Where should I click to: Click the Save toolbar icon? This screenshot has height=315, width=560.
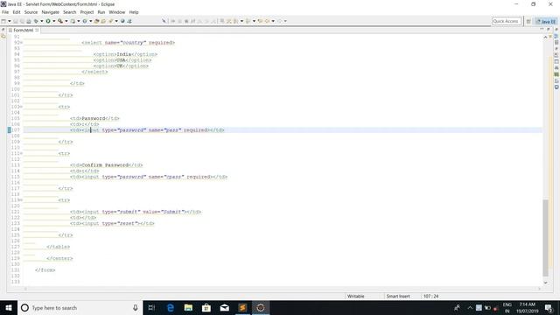pyautogui.click(x=16, y=21)
